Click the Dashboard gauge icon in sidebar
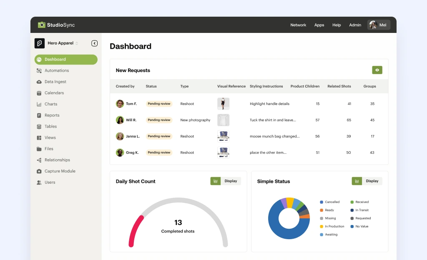The image size is (427, 260). pos(39,60)
